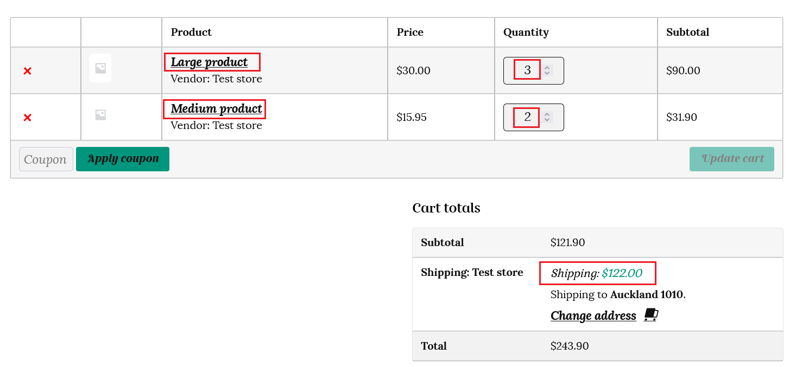This screenshot has width=796, height=367.
Task: Click the Change address link
Action: point(593,316)
